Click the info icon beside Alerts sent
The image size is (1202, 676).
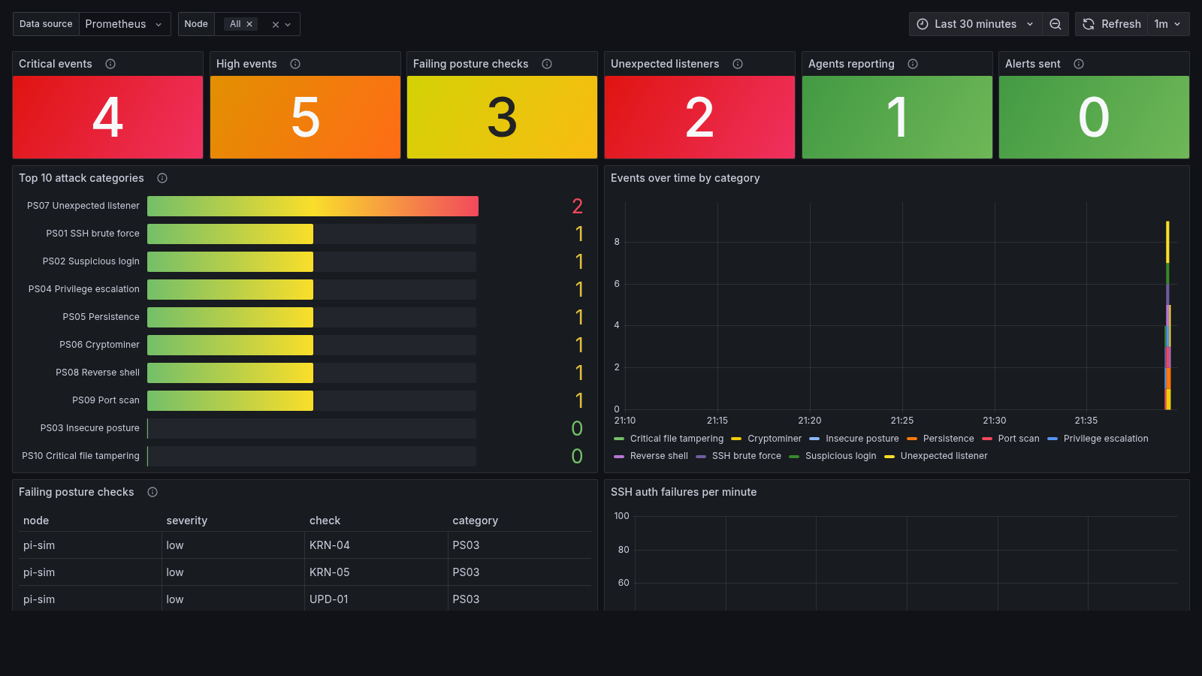click(1079, 64)
